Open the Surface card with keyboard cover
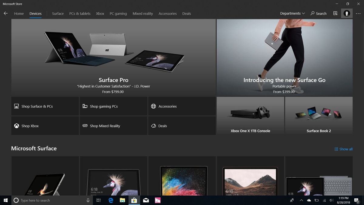 pos(319,176)
